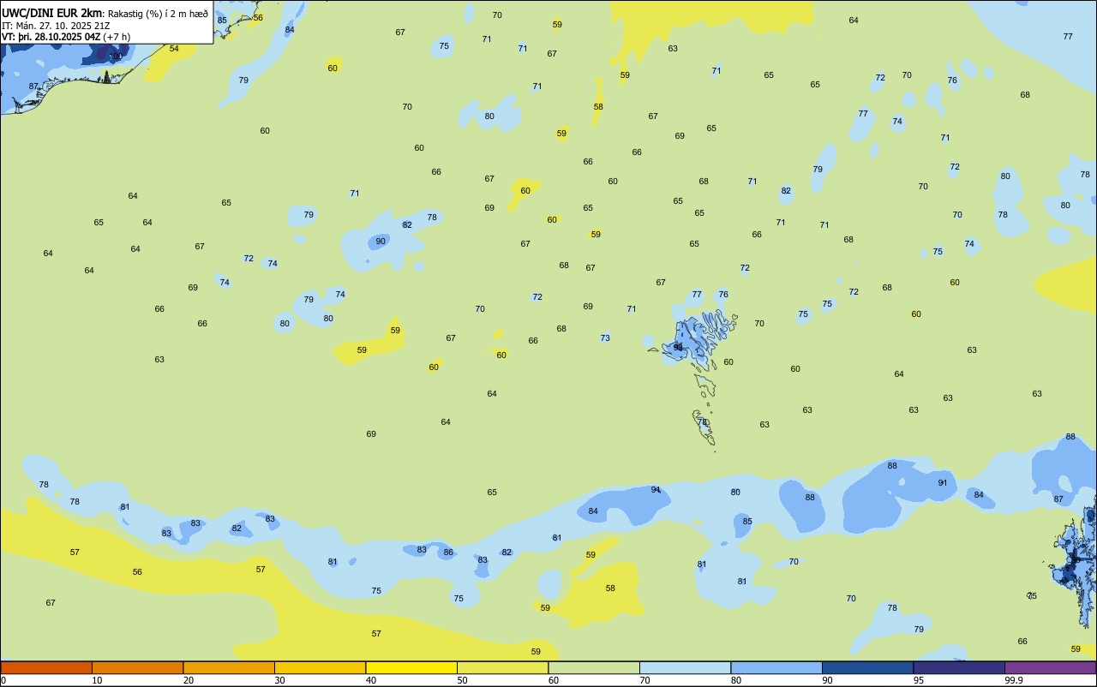Select the medium blue 80–90 legend swatch
This screenshot has height=687, width=1097.
point(776,667)
